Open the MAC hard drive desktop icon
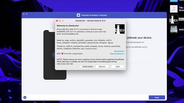Screen dimensions: 184x103 [174, 29]
